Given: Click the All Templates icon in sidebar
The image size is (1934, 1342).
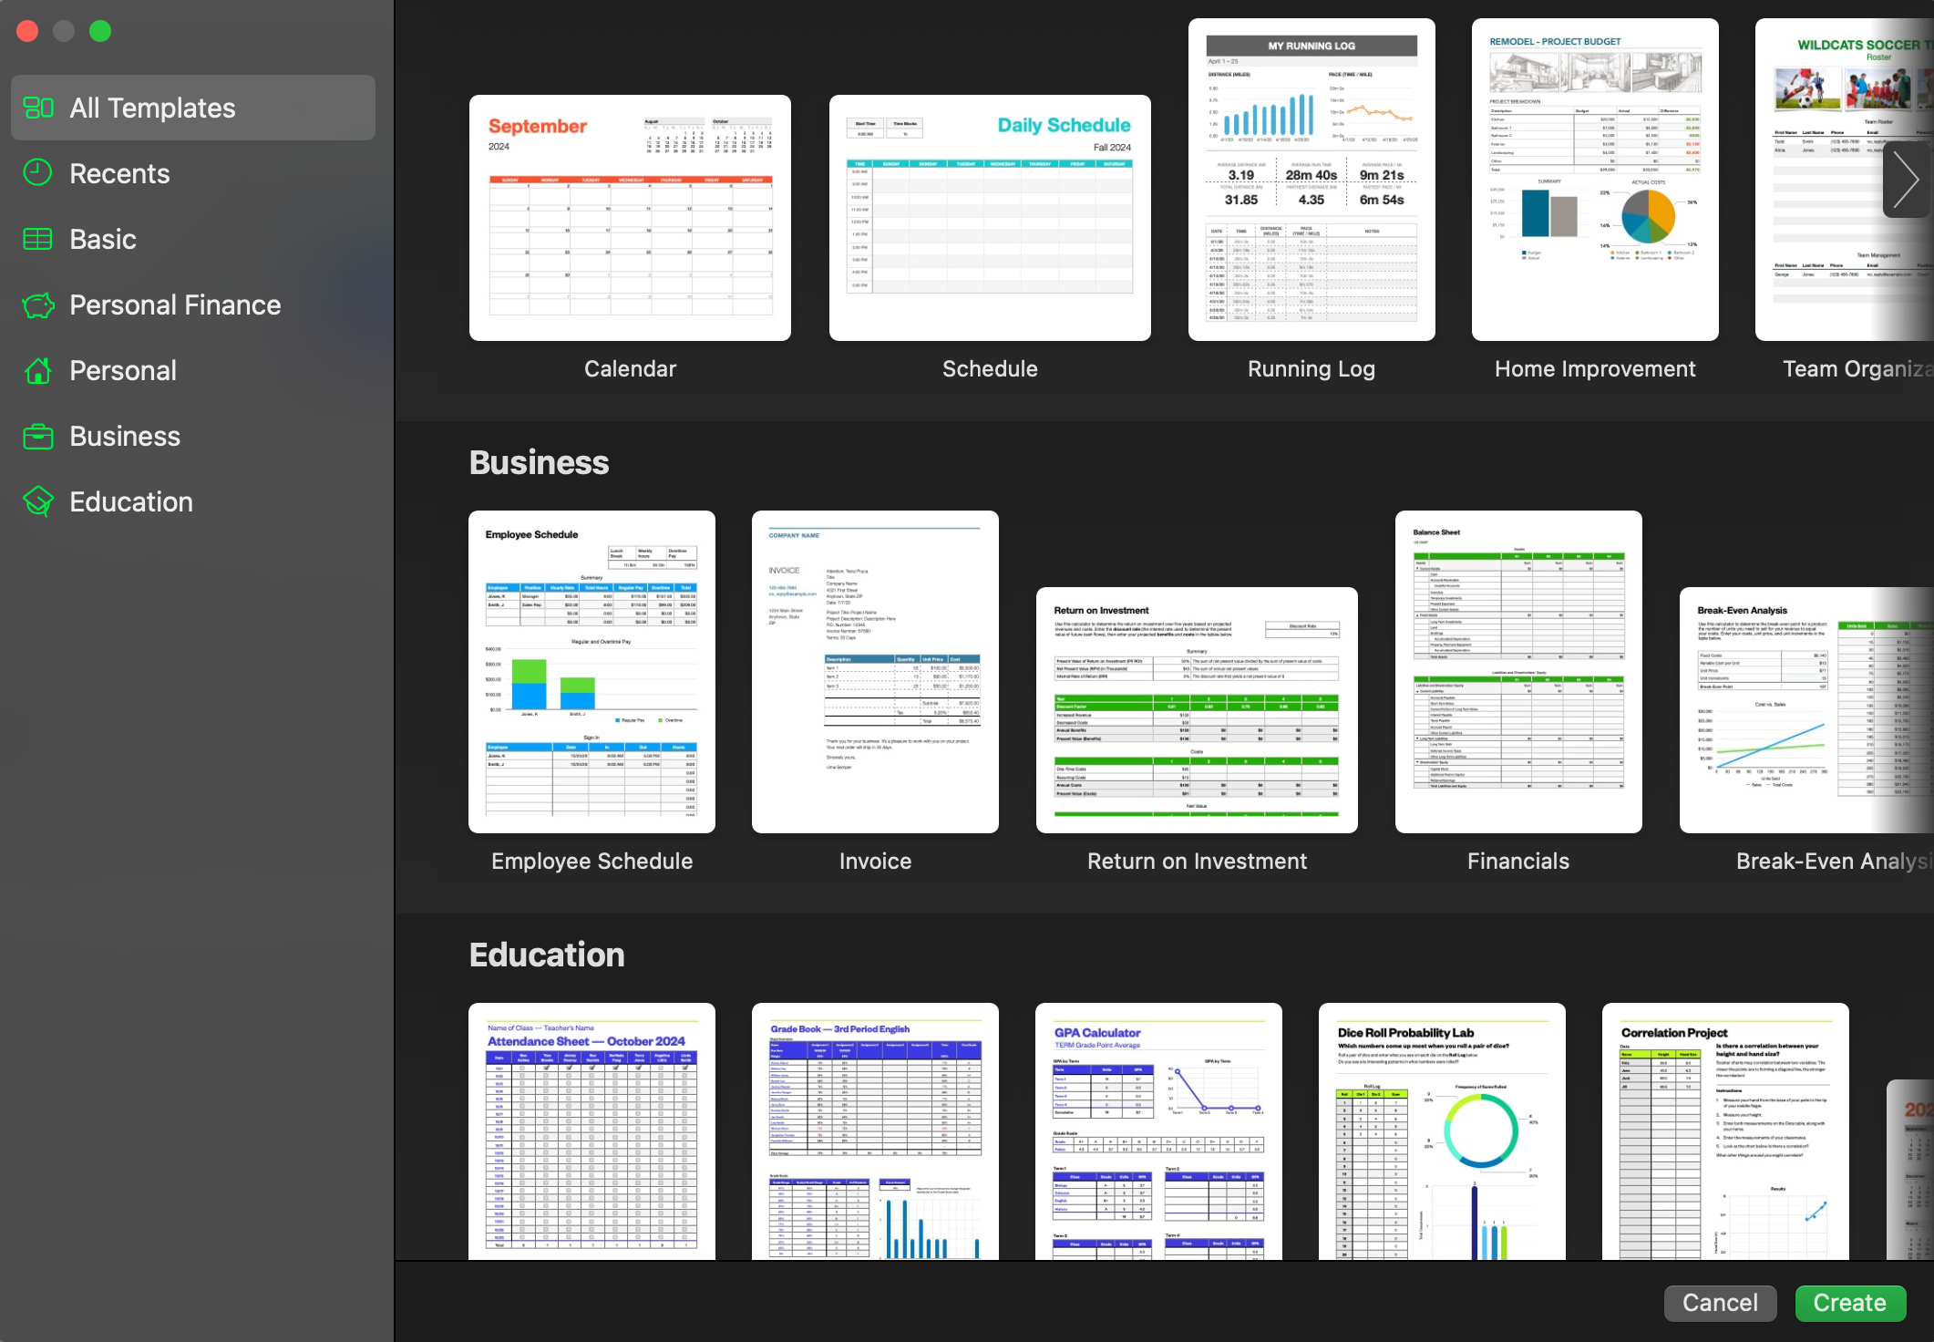Looking at the screenshot, I should [38, 106].
